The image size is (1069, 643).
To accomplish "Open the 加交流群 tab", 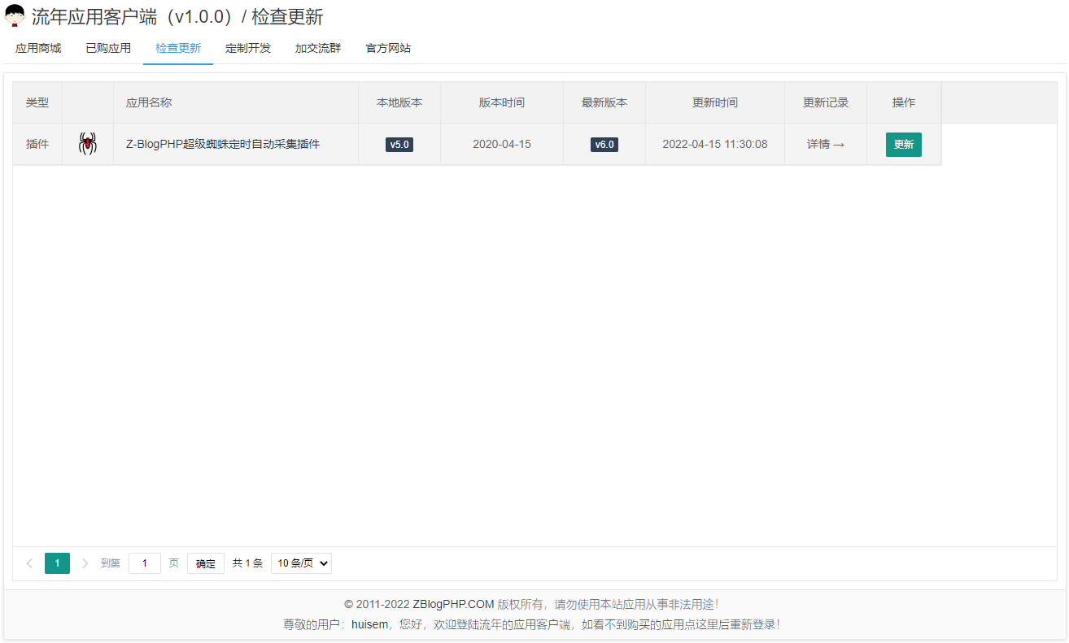I will coord(318,48).
